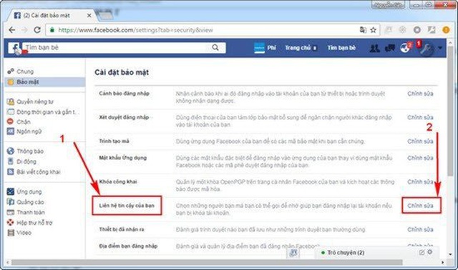Click Tìm bạn bè header link
Image resolution: width=458 pixels, height=270 pixels.
(341, 48)
